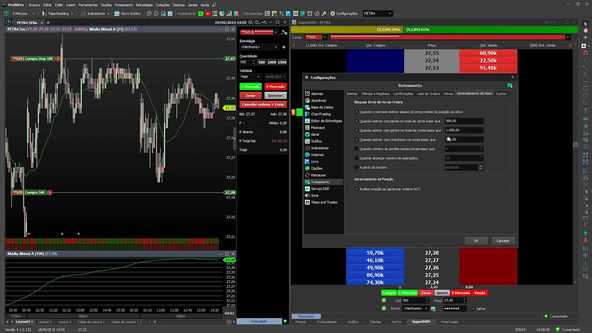
Task: Switch to Boletas tab
Action: 352,94
